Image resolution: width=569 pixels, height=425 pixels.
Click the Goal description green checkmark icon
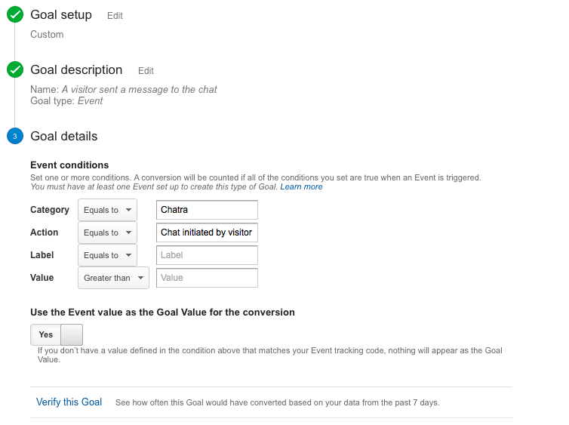pyautogui.click(x=15, y=70)
